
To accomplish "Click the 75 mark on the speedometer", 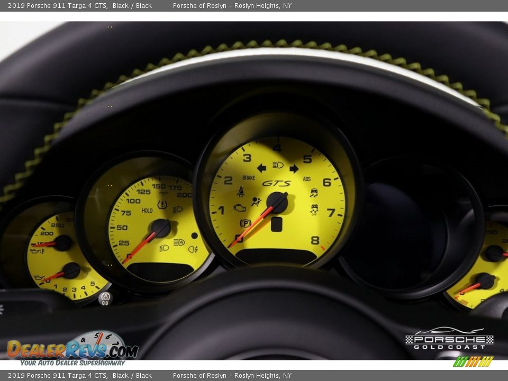I will pyautogui.click(x=126, y=213).
